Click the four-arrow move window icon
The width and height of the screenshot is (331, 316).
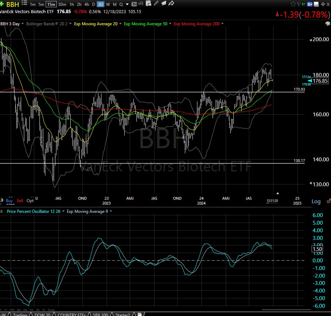pyautogui.click(x=323, y=4)
